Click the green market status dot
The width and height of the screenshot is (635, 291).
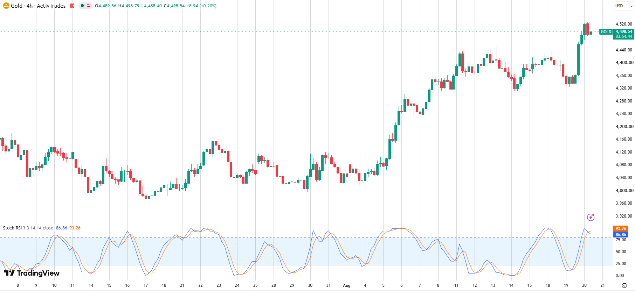[82, 6]
